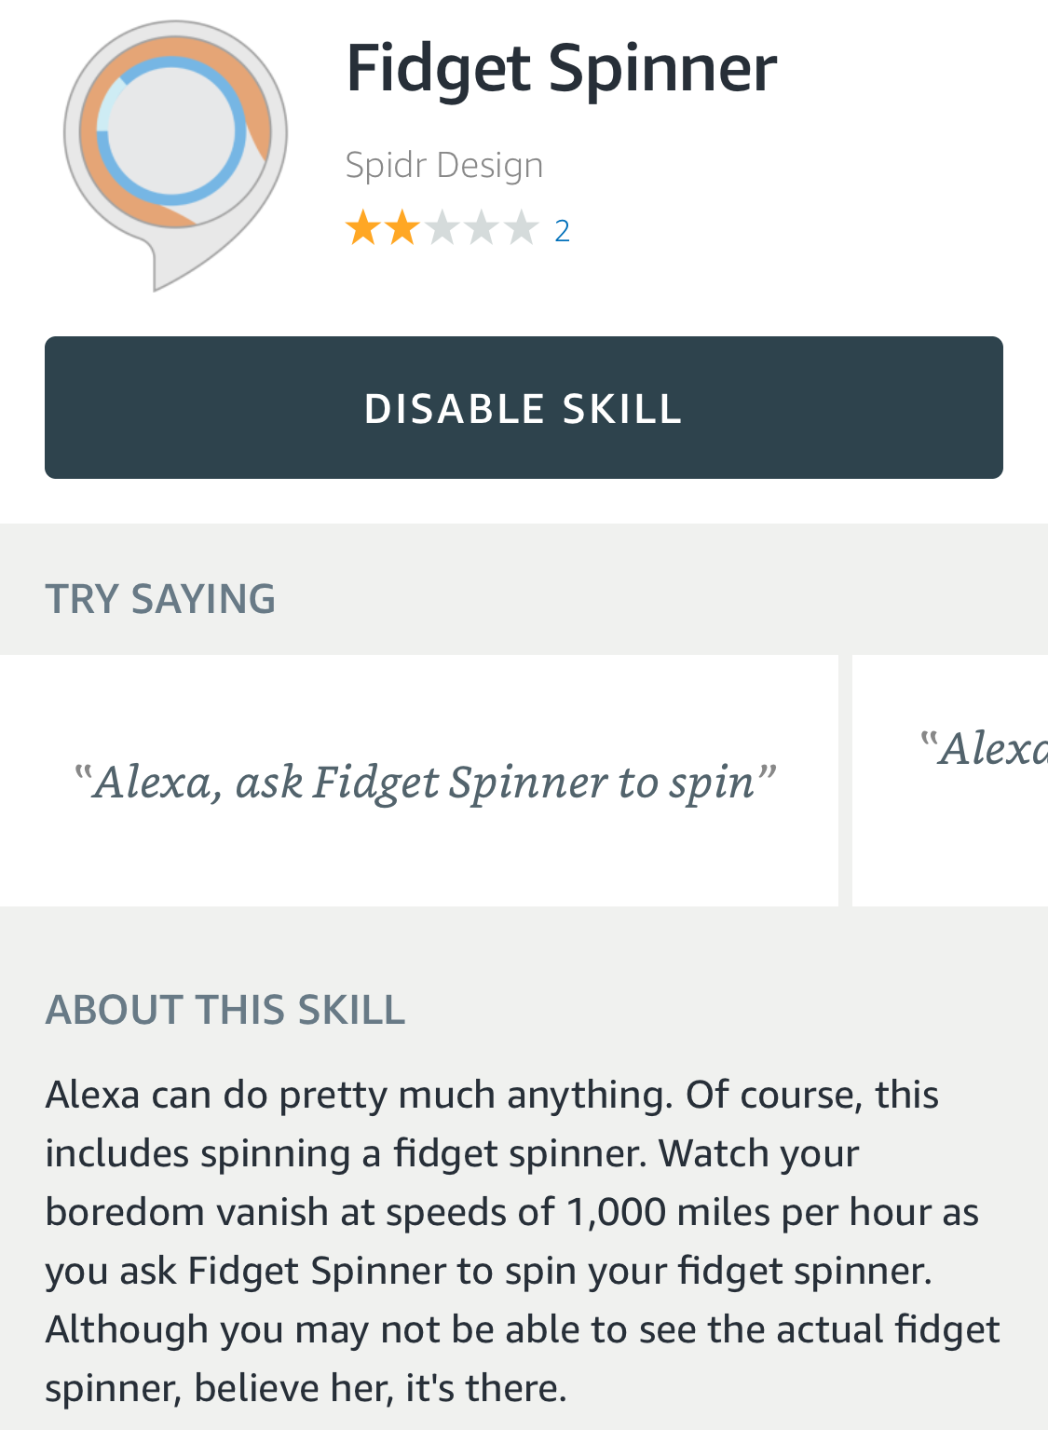Click the first gold rating star
This screenshot has height=1430, width=1048.
point(361,228)
